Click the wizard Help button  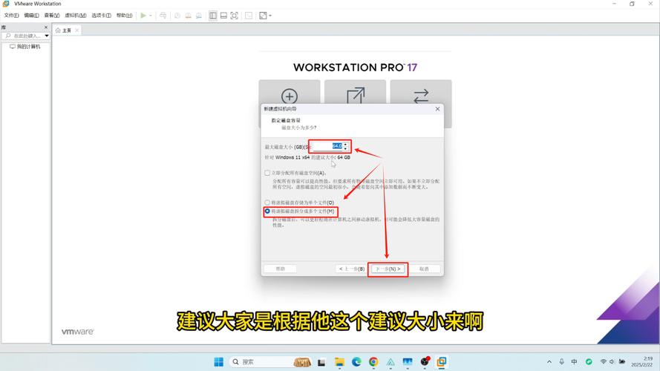[x=281, y=269]
